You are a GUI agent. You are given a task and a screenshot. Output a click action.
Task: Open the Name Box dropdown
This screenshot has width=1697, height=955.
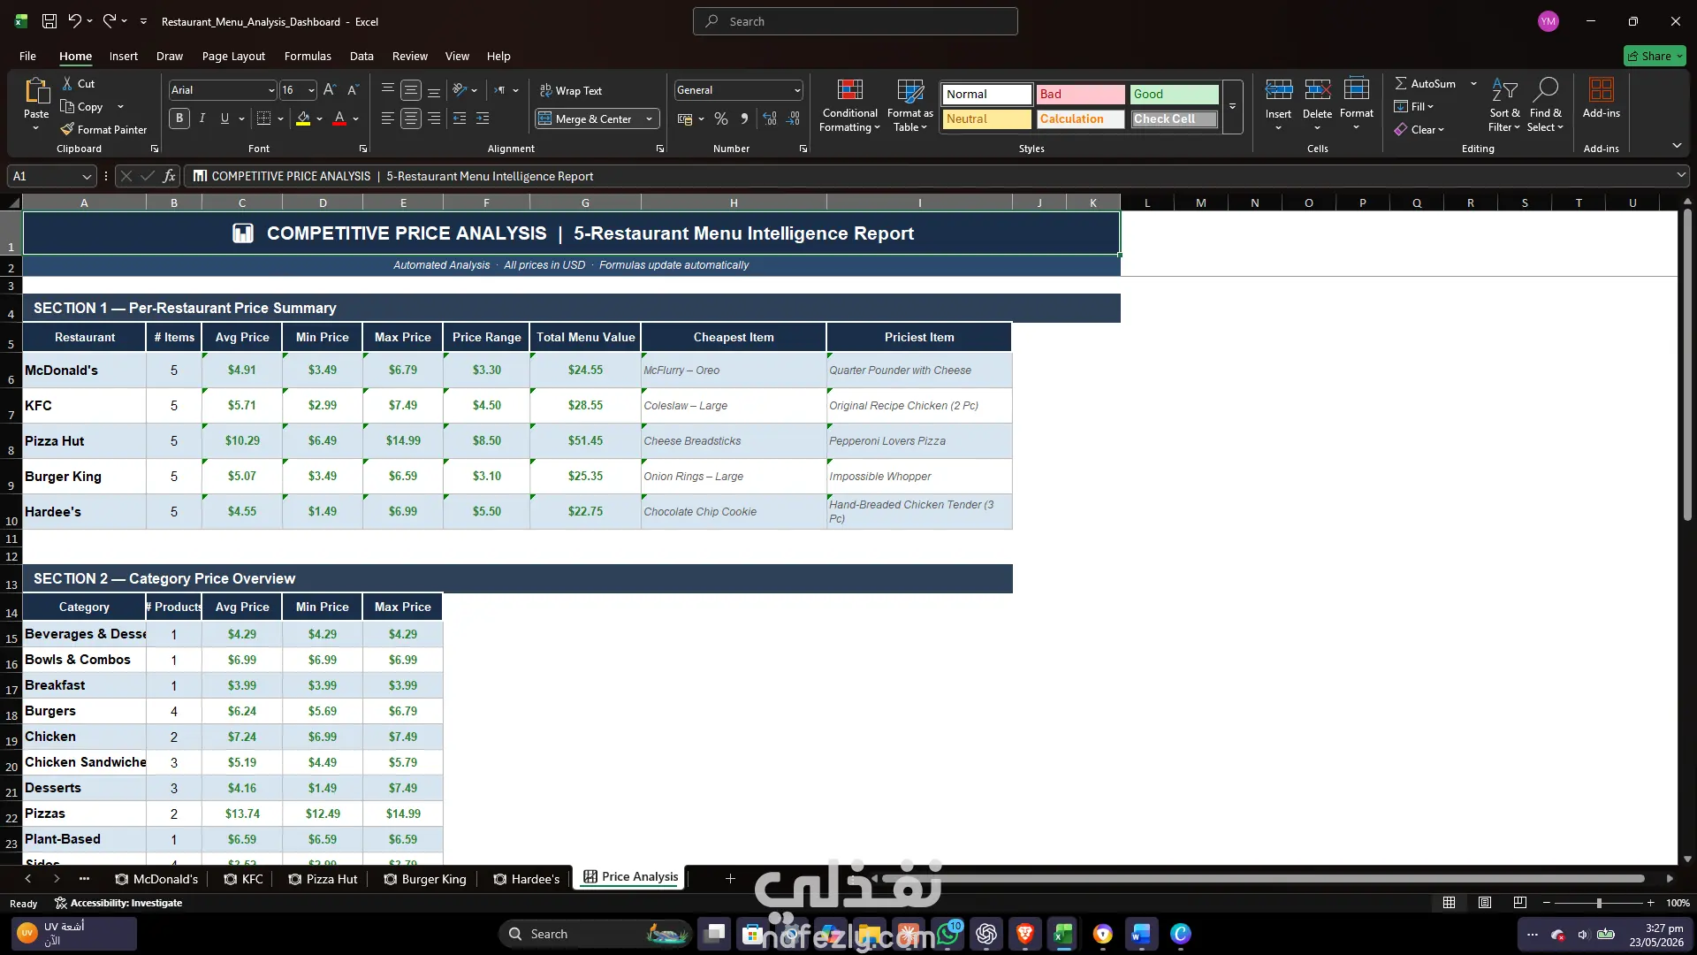pos(87,176)
